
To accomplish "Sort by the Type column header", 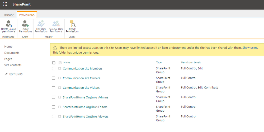I will (x=159, y=63).
